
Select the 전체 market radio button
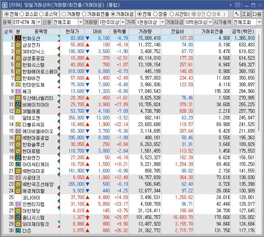(x=7, y=14)
